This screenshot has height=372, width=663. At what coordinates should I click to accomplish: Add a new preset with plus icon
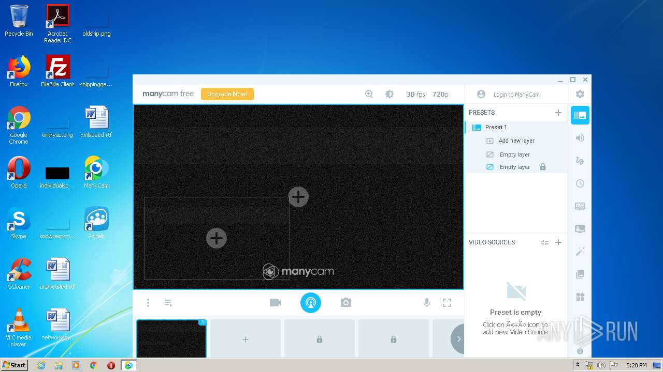pos(558,113)
